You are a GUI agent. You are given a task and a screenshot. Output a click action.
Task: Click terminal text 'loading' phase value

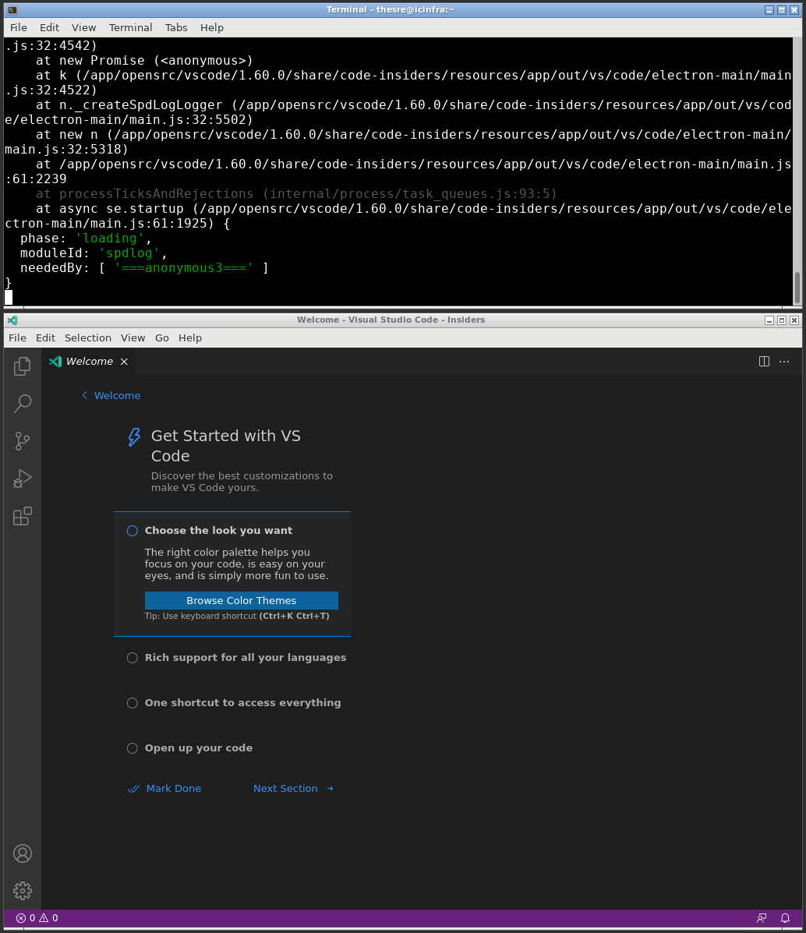110,238
